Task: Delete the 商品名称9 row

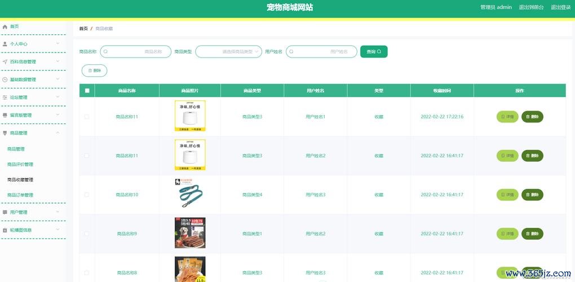Action: [533, 233]
